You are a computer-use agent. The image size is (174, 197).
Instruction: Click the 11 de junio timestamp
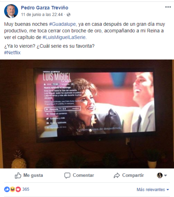(42, 15)
